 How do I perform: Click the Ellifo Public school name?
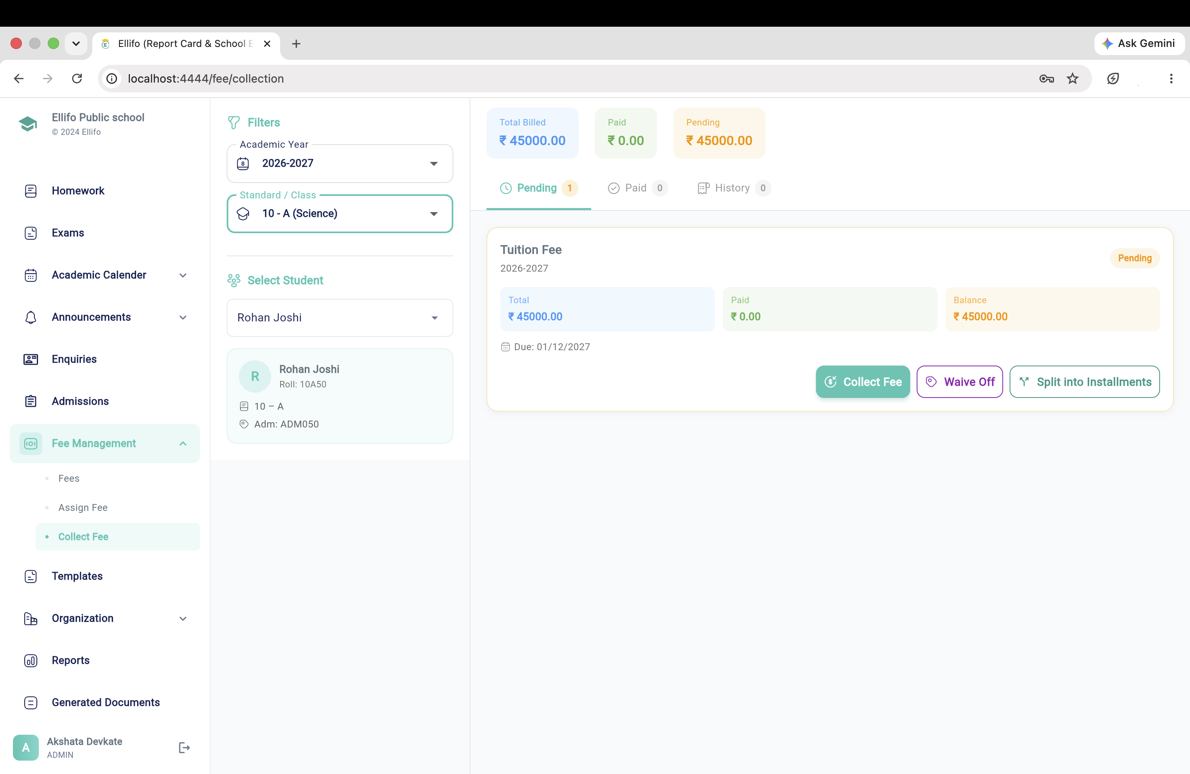point(98,117)
